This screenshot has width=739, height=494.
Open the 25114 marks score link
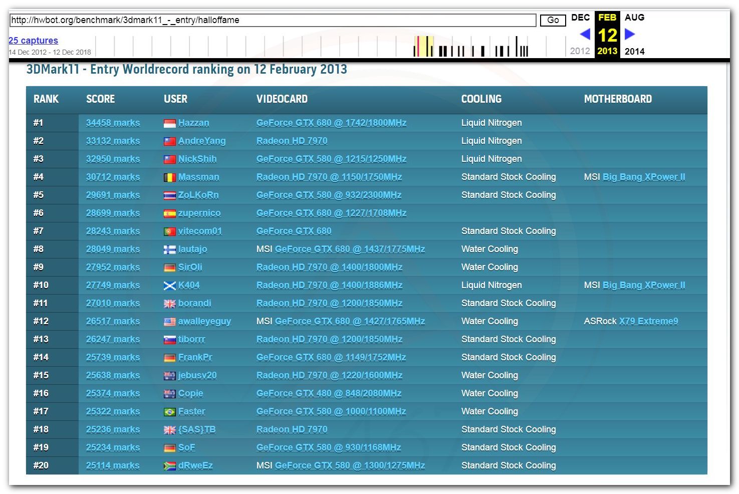coord(113,465)
